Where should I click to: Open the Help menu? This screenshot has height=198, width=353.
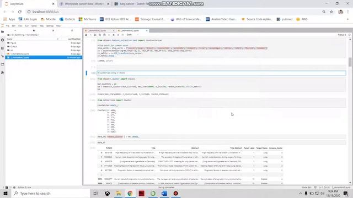(x=58, y=26)
